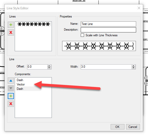Remove selected component with red X
This screenshot has height=139, width=148.
[x=11, y=104]
